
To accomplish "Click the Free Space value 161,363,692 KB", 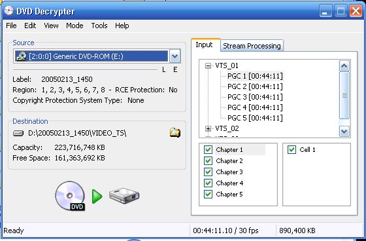I will pyautogui.click(x=80, y=158).
